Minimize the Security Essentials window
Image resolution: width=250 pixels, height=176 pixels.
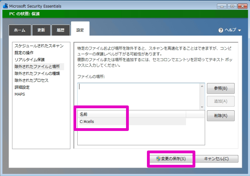click(221, 6)
